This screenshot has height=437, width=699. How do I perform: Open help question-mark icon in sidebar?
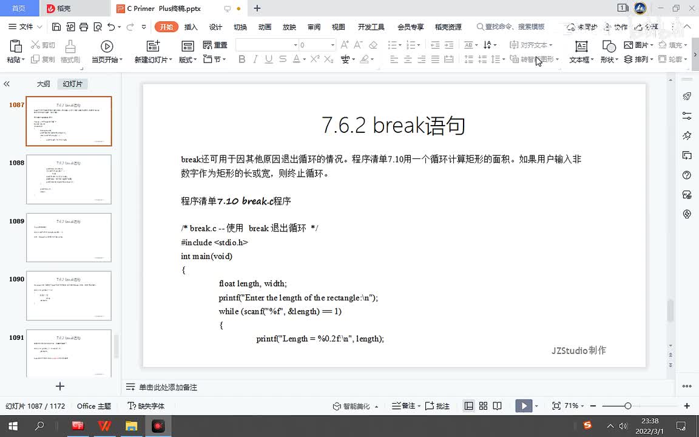687,175
